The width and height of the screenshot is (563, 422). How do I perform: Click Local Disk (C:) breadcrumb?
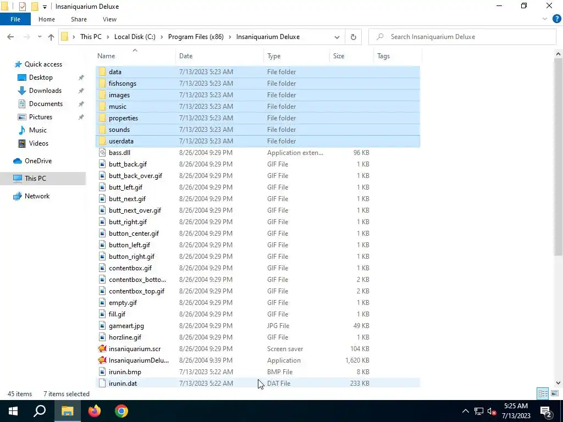[x=135, y=37]
